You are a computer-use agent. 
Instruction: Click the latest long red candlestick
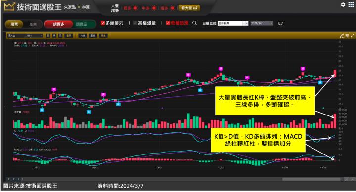pyautogui.click(x=335, y=73)
